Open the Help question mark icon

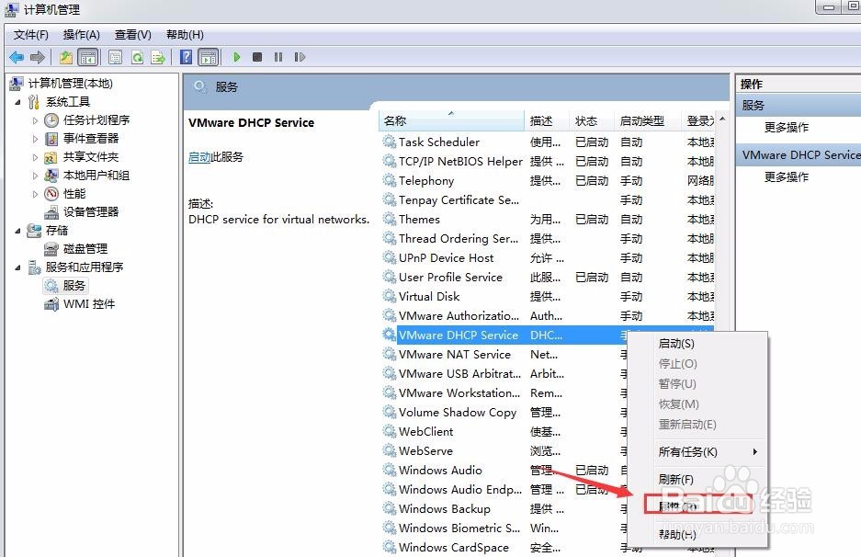click(187, 57)
